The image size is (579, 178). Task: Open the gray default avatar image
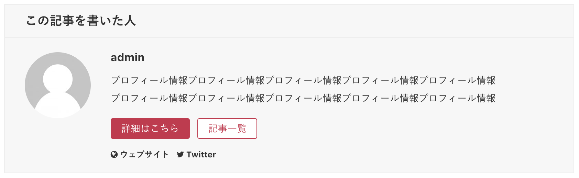coord(58,85)
